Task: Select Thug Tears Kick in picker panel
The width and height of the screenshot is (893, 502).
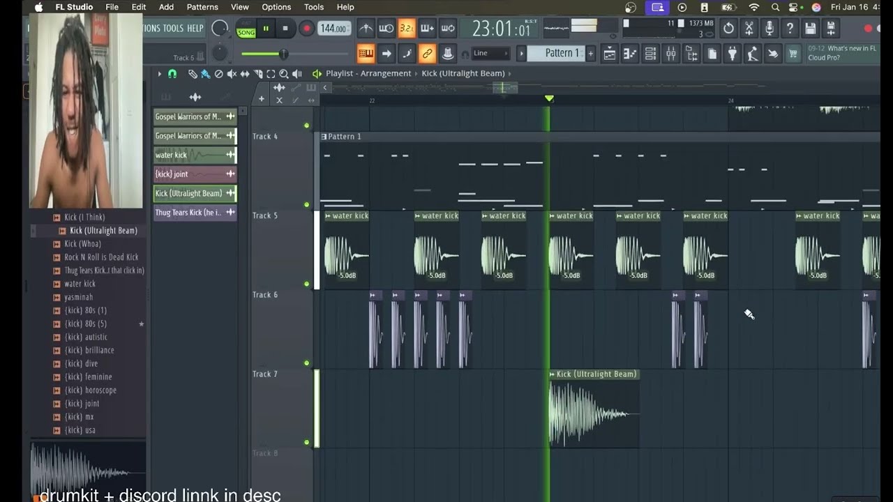Action: 195,212
